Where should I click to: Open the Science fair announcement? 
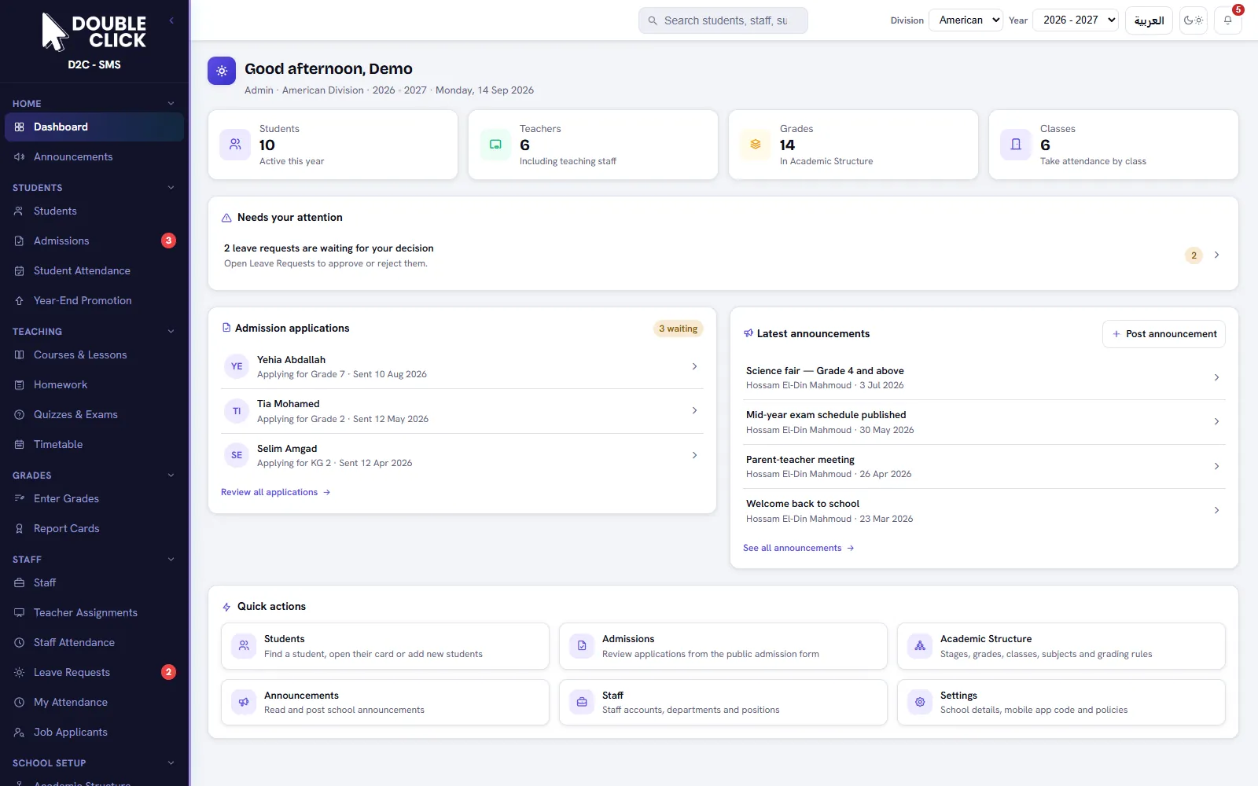click(x=983, y=377)
